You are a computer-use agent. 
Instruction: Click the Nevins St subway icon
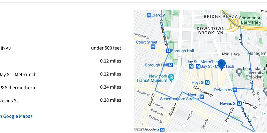pos(239,103)
